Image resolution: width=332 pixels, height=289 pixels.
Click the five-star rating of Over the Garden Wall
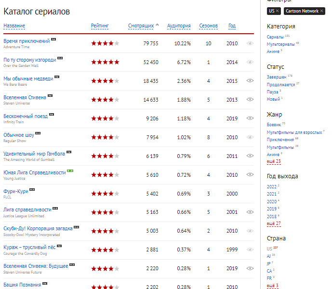point(105,62)
